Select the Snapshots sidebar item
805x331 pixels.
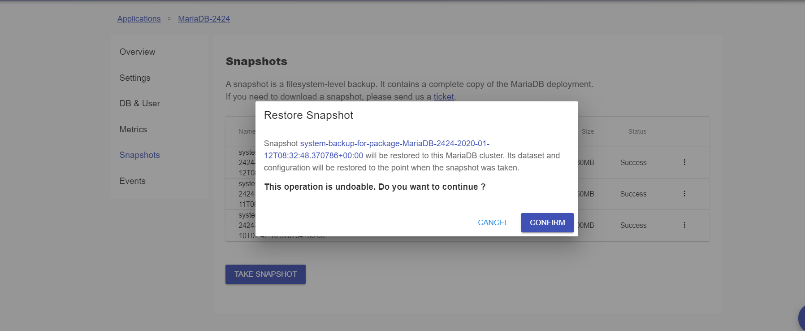[x=139, y=155]
